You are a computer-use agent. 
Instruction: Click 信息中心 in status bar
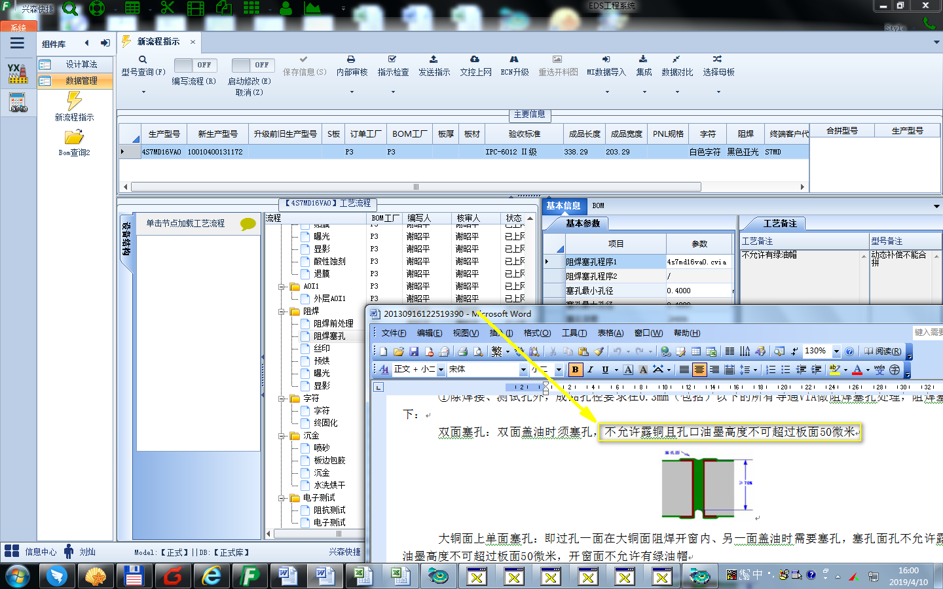(x=31, y=552)
